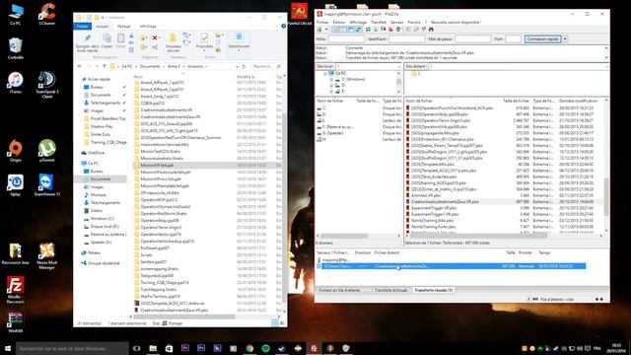Image resolution: width=631 pixels, height=355 pixels.
Task: Open Serveur menu in FileZilla
Action: point(396,22)
